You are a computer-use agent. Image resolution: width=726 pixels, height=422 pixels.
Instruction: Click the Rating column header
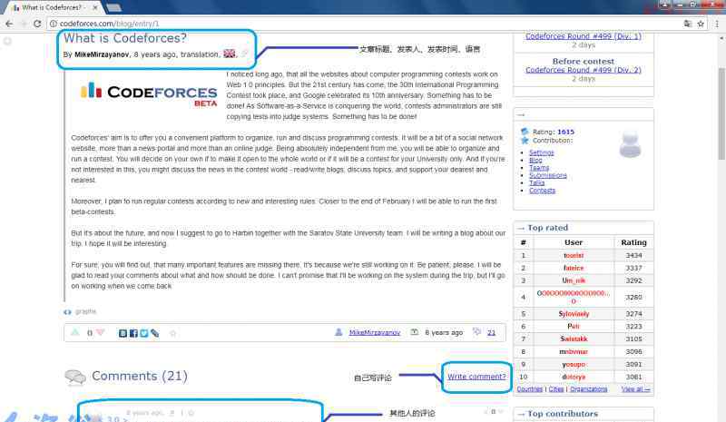pyautogui.click(x=633, y=242)
